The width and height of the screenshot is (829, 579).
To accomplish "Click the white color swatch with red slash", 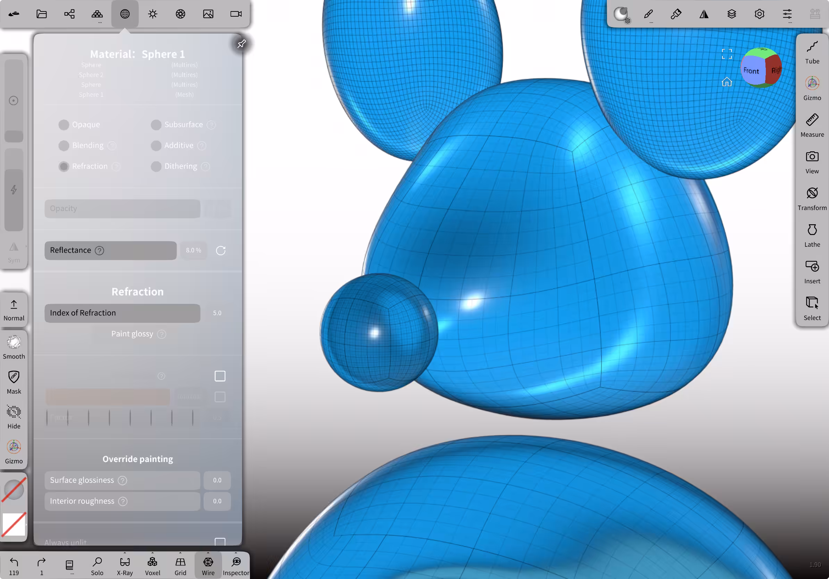I will (14, 524).
